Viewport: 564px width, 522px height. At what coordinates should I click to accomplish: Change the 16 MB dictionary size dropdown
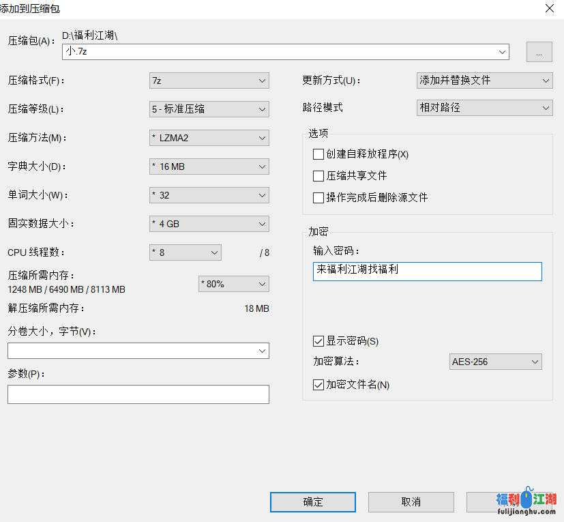tap(209, 166)
